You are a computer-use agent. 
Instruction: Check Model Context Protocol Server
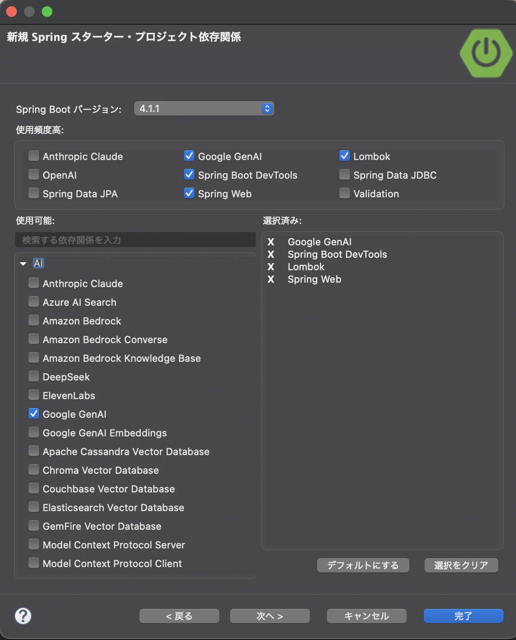[x=34, y=544]
